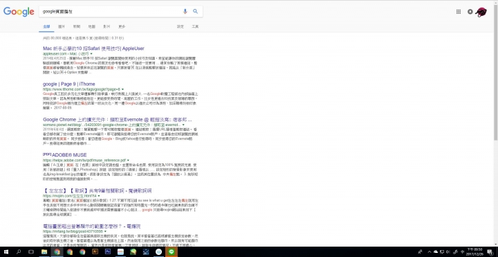Screen dimensions: 498x257
Task: Open the network tray icon
Action: click(x=442, y=252)
